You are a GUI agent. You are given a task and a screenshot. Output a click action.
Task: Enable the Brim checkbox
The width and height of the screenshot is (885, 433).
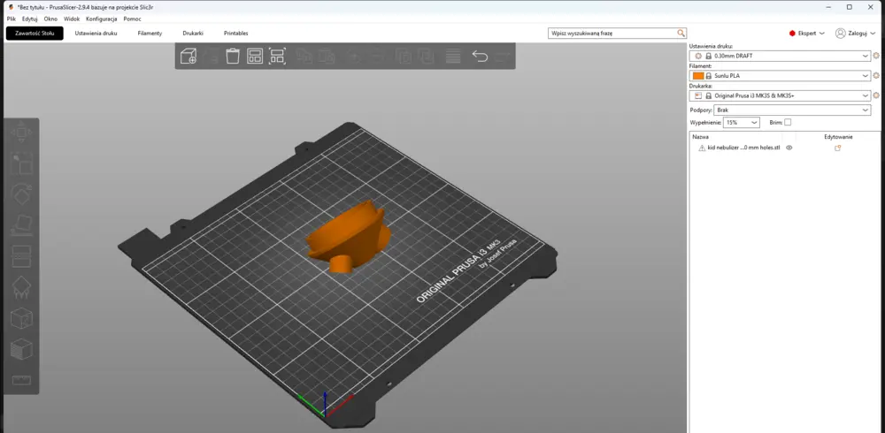coord(788,122)
